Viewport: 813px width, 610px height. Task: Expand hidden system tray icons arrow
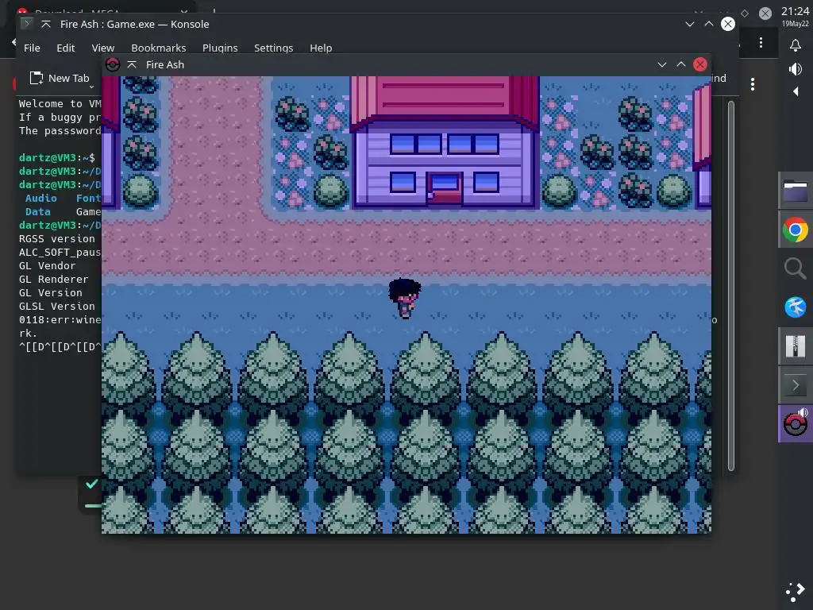796,92
